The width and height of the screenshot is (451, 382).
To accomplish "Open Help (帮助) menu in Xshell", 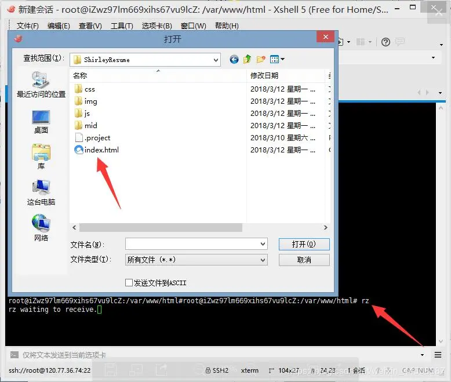I will (x=227, y=26).
